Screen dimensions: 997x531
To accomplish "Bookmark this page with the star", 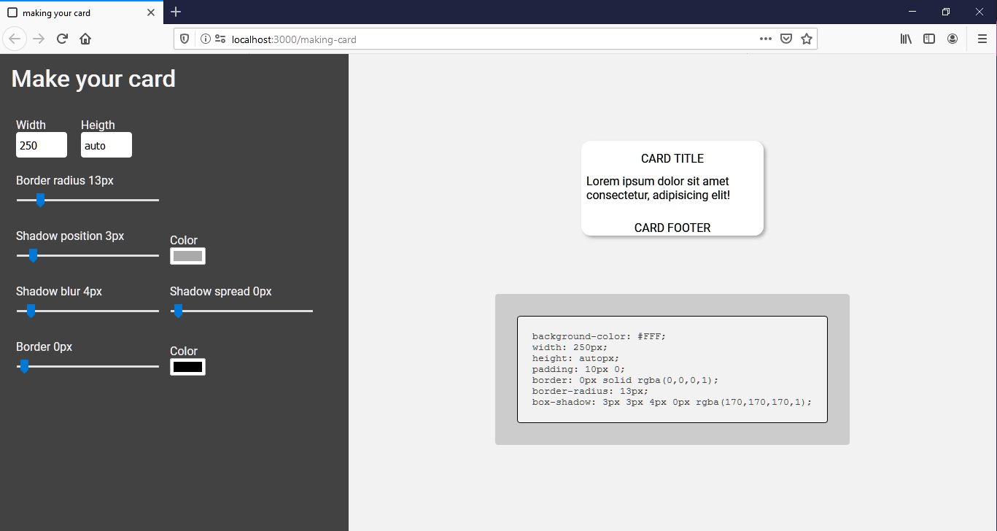I will (807, 39).
